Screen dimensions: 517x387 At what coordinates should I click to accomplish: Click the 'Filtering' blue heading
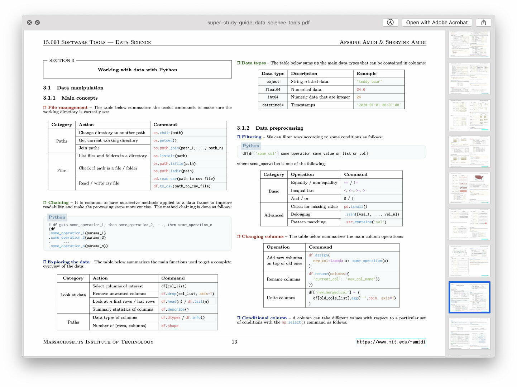[252, 137]
